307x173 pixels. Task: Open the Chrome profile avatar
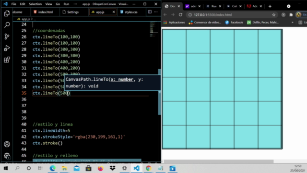299,15
